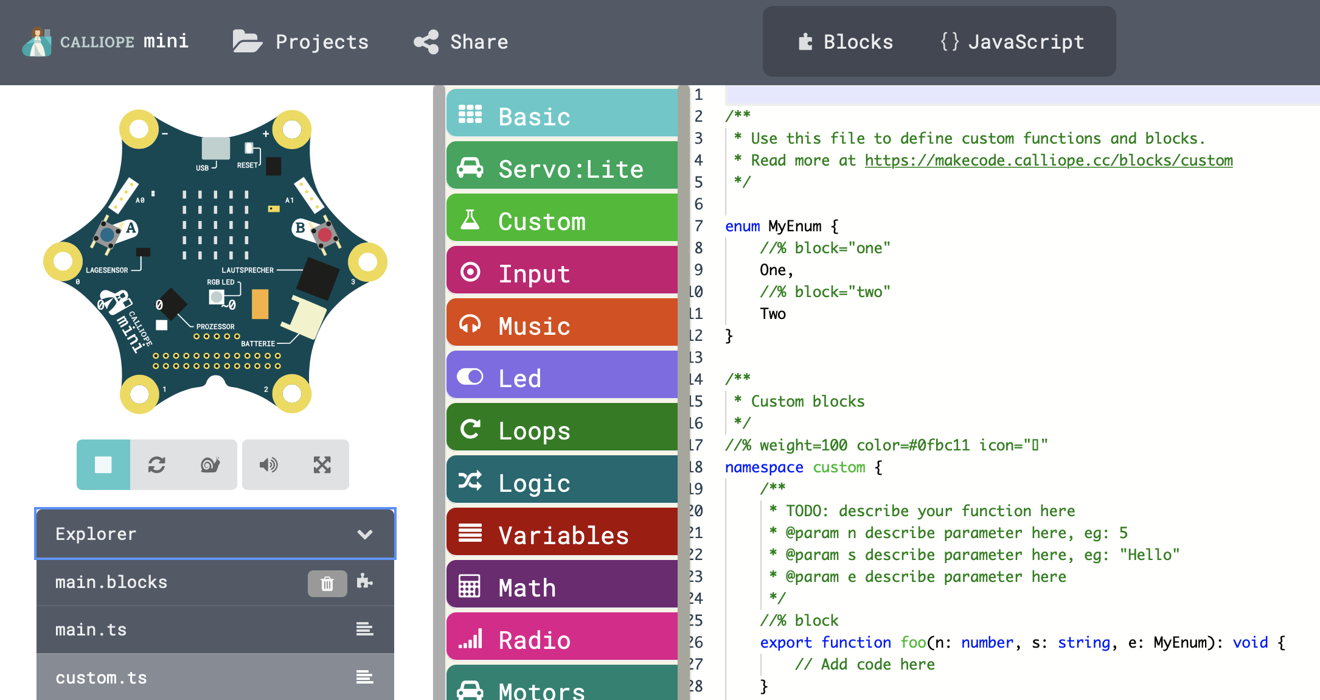The image size is (1320, 700).
Task: Open the Variables category
Action: pos(562,532)
